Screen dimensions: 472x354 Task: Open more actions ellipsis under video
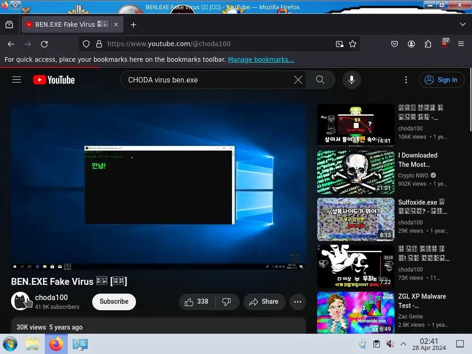pyautogui.click(x=298, y=301)
